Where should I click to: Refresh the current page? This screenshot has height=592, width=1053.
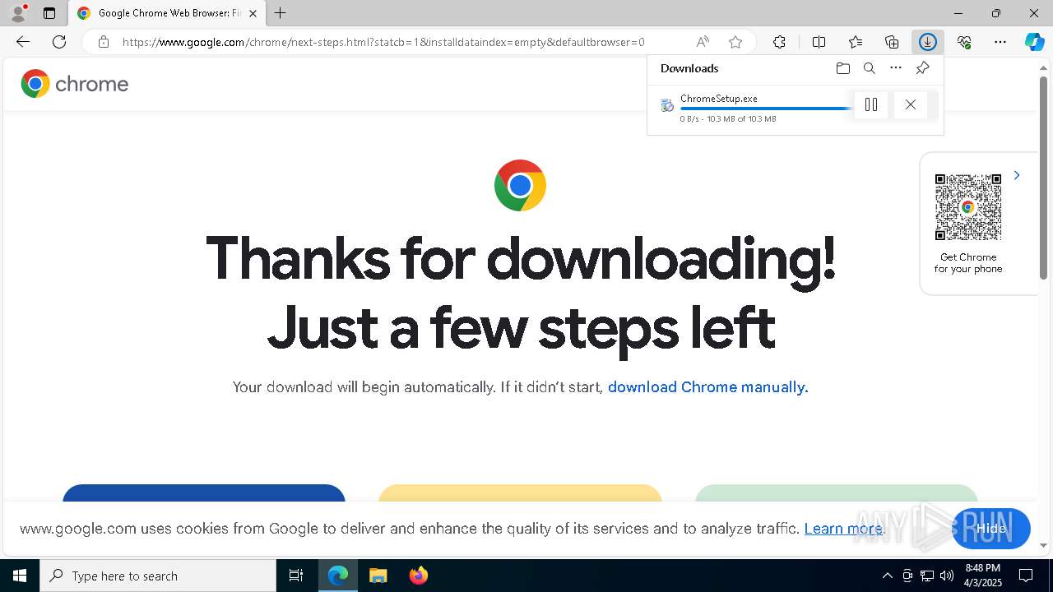pos(59,42)
